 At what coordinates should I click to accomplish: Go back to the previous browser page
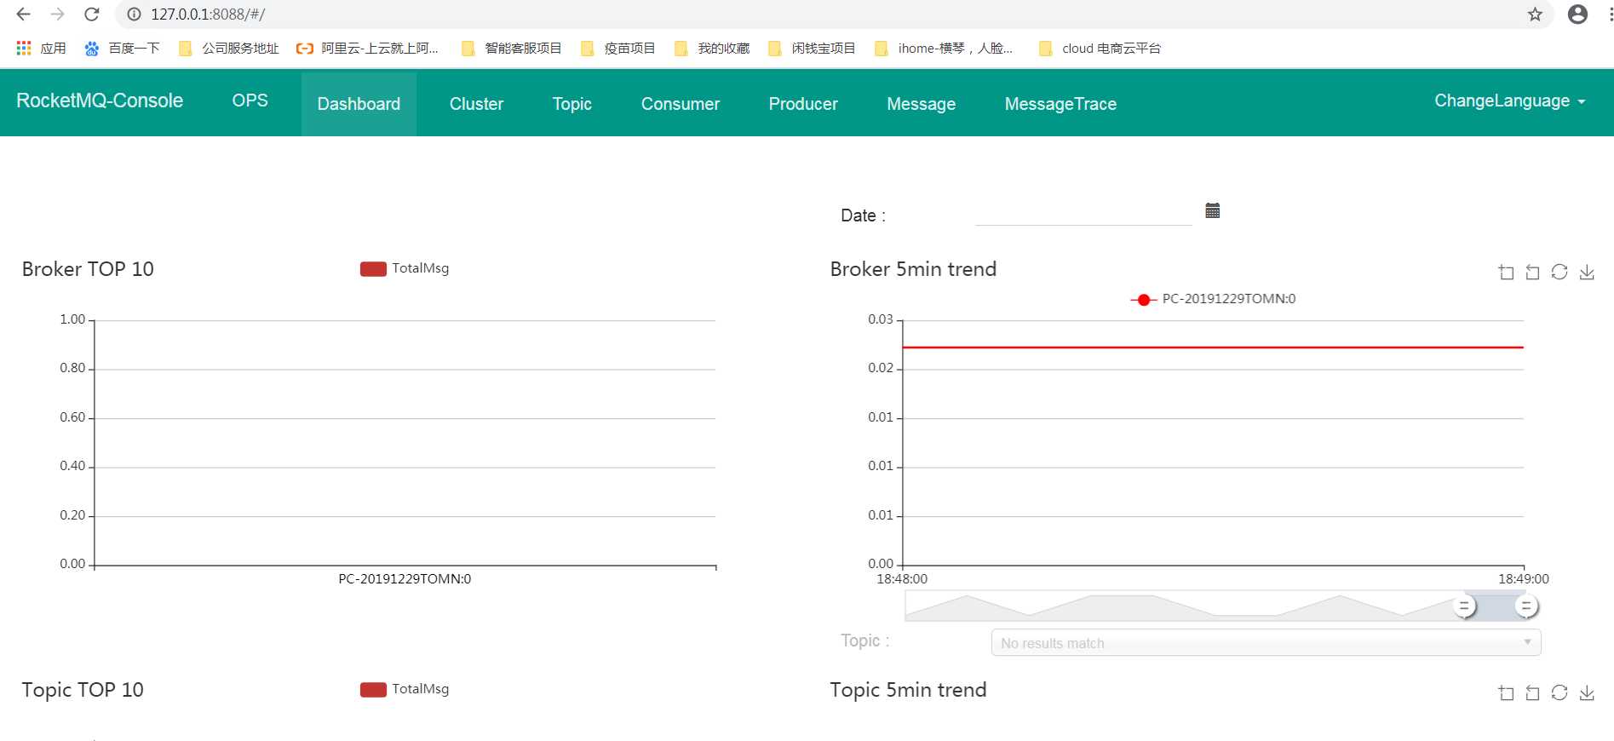23,14
